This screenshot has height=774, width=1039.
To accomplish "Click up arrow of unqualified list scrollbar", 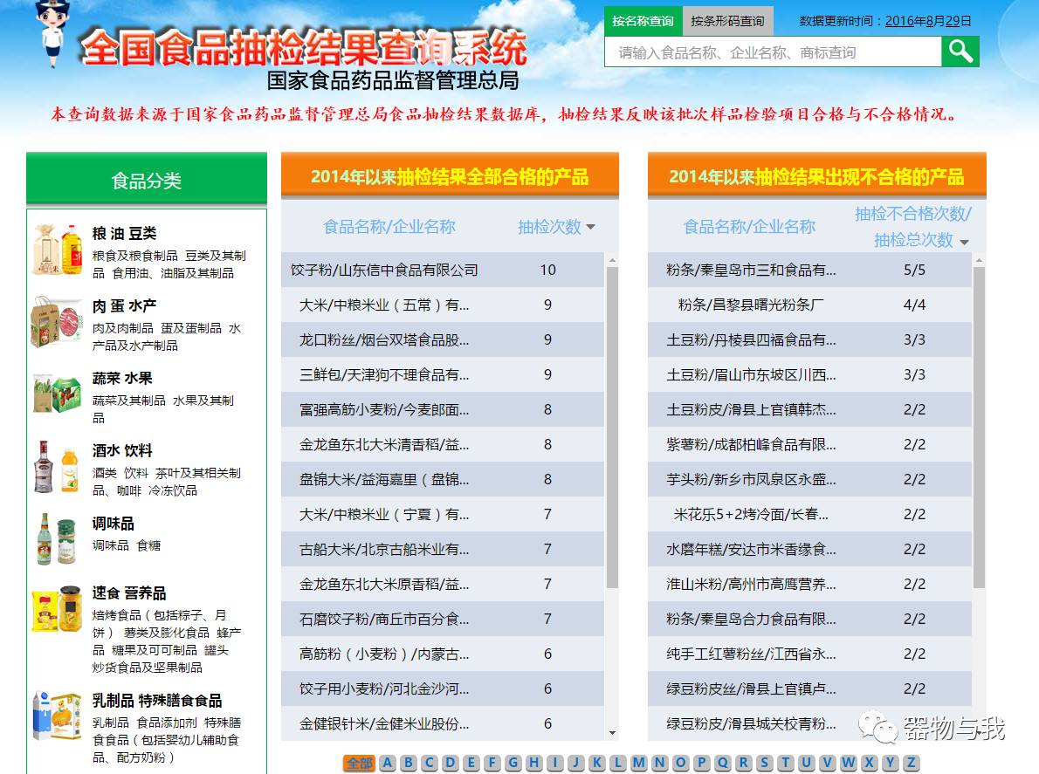I will coord(980,260).
